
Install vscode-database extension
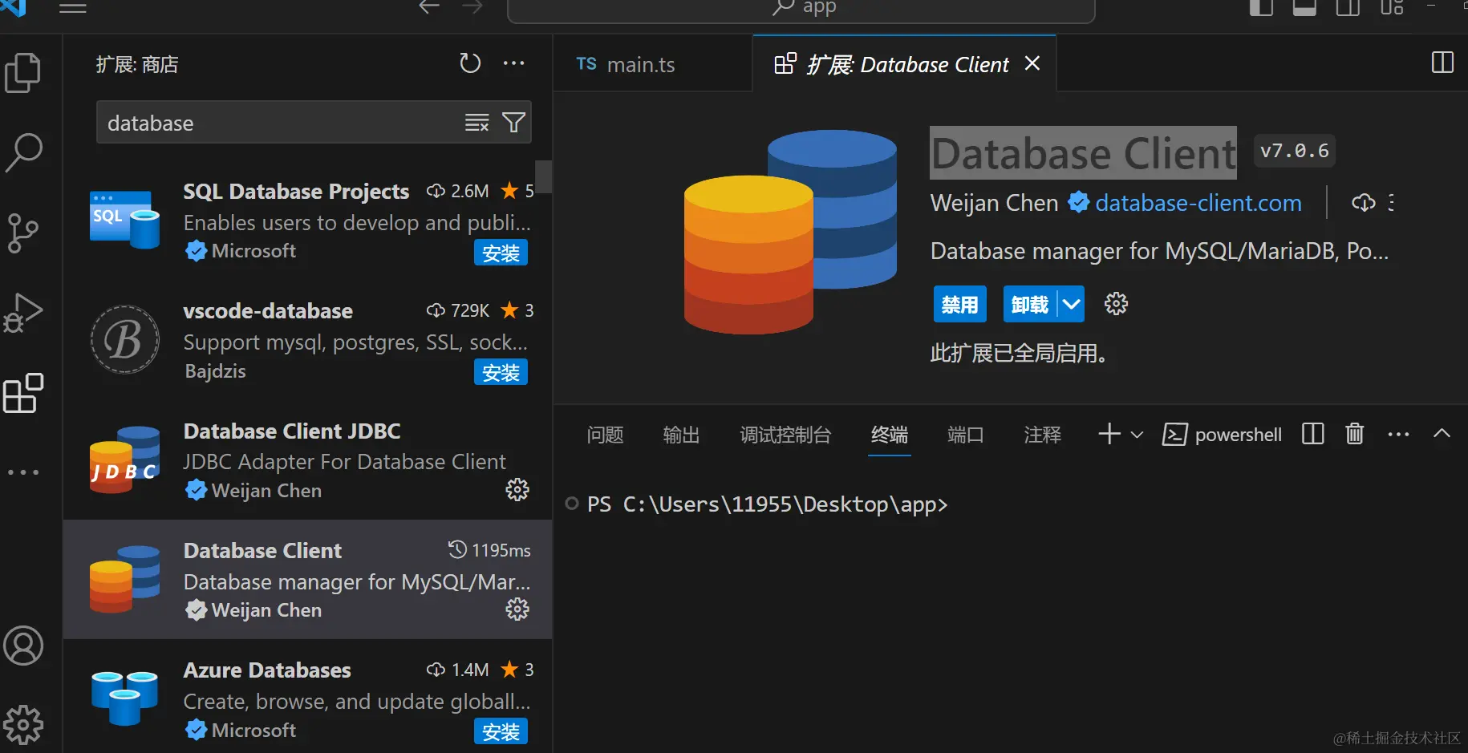501,372
